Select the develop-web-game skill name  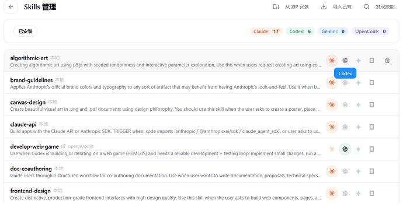pyautogui.click(x=34, y=146)
